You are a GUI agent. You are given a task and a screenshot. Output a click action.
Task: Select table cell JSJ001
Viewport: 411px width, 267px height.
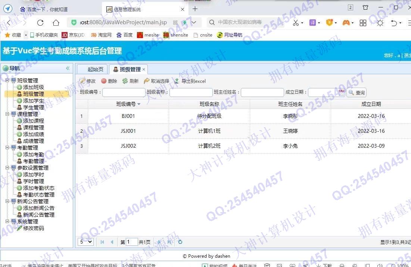coord(128,131)
